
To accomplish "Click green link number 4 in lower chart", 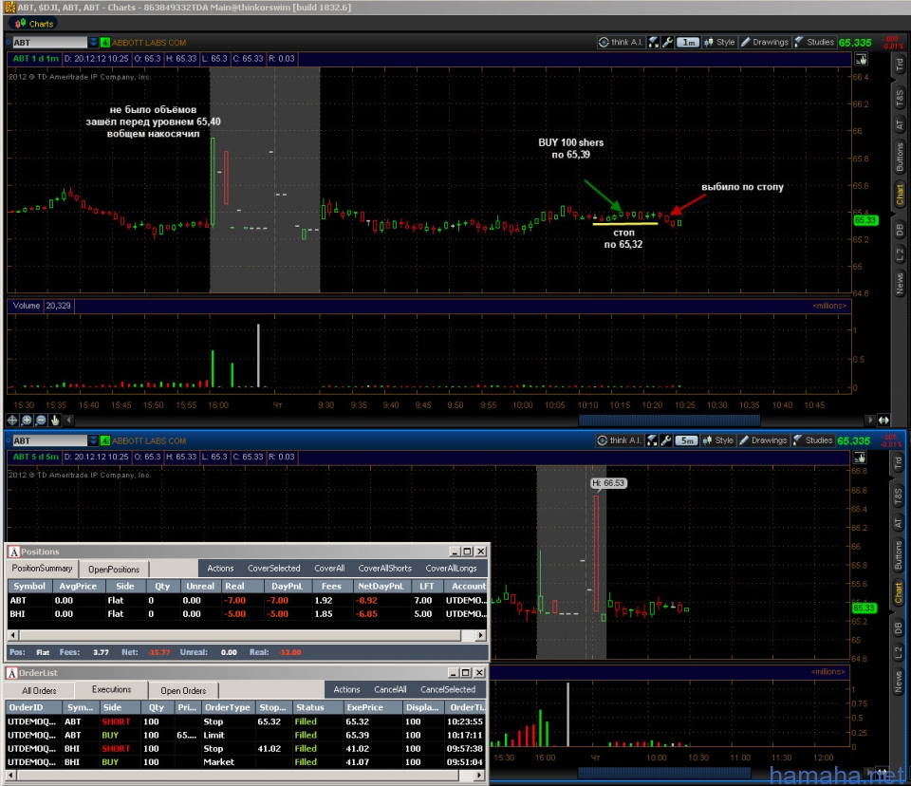I will click(104, 440).
